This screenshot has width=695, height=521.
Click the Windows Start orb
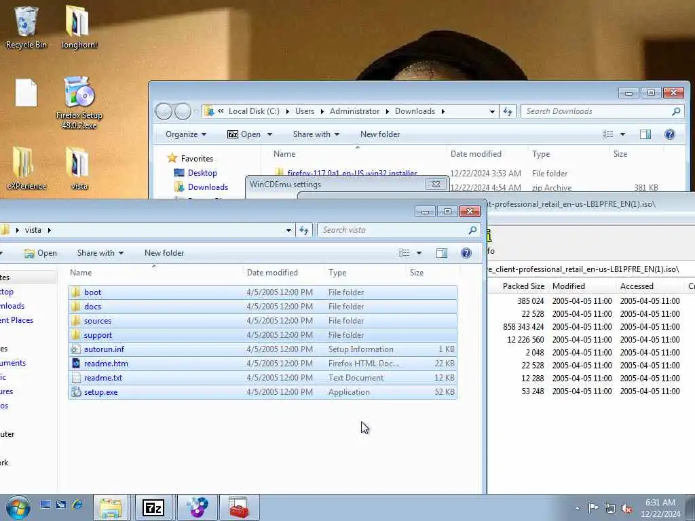18,507
